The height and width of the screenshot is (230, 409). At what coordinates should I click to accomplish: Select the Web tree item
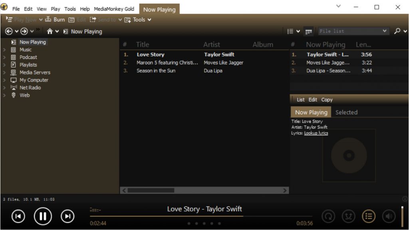[x=24, y=95]
